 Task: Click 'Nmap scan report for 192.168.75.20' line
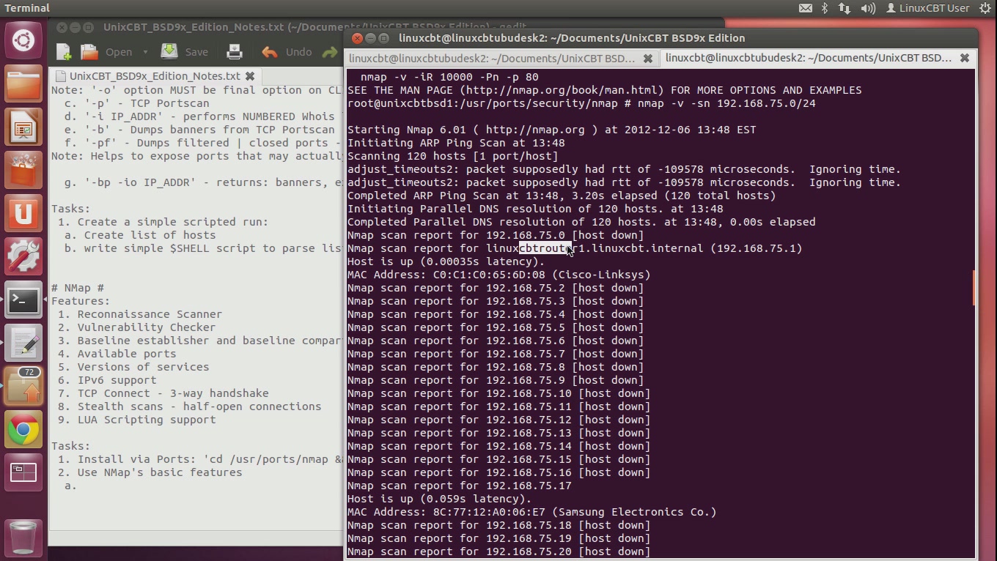click(x=498, y=551)
